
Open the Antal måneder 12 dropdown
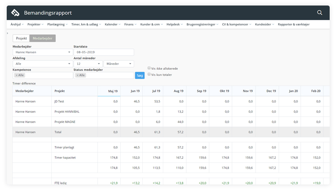(88, 64)
